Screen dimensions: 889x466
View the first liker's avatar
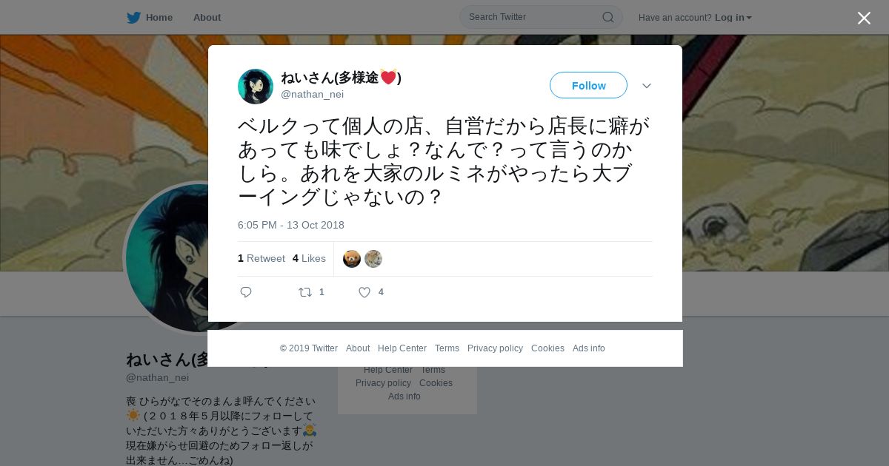[x=352, y=259]
